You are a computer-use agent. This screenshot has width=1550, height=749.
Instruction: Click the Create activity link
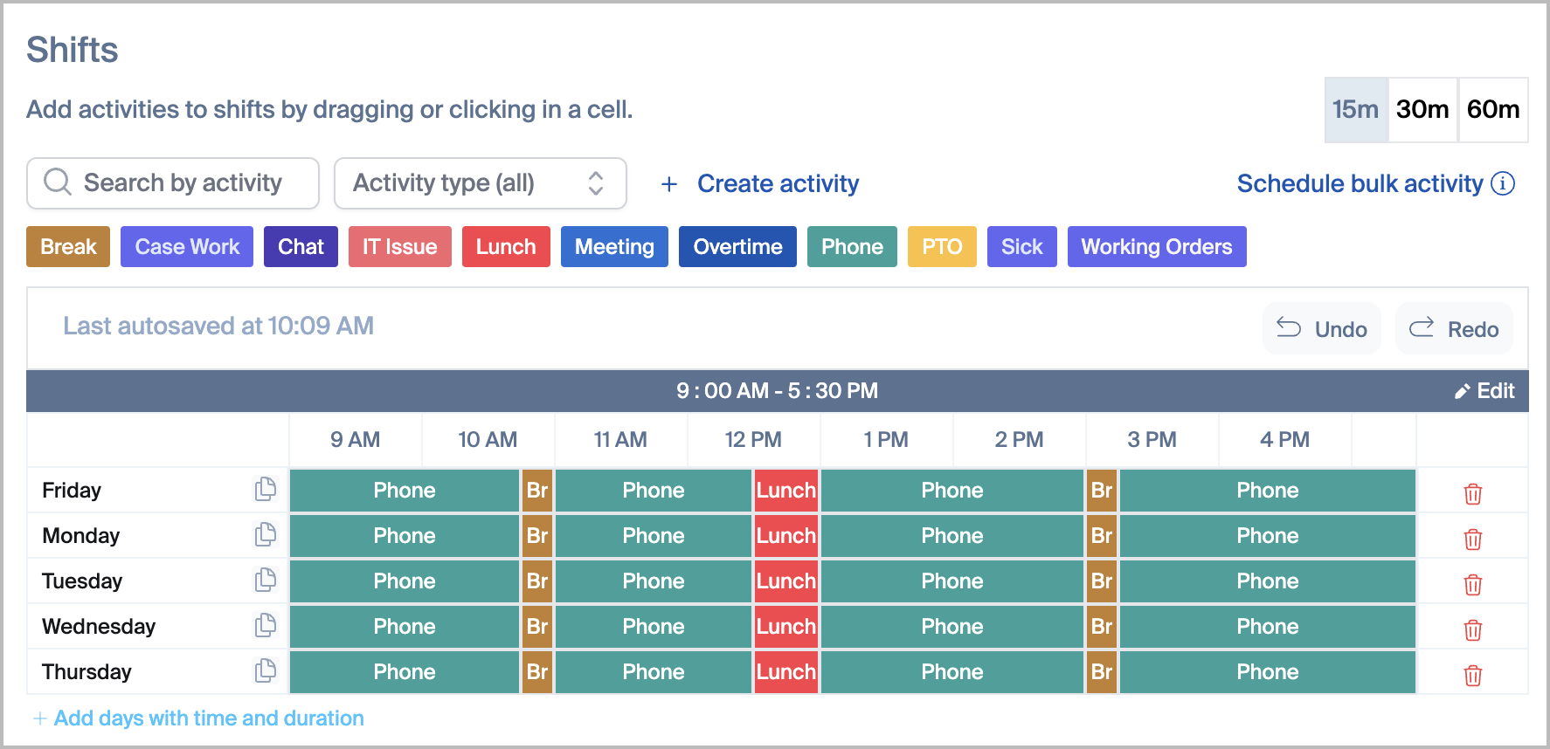(777, 183)
